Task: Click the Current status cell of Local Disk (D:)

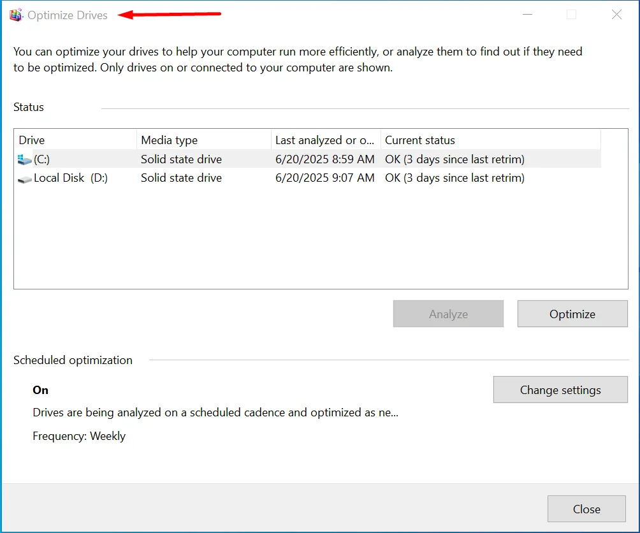Action: click(x=455, y=179)
